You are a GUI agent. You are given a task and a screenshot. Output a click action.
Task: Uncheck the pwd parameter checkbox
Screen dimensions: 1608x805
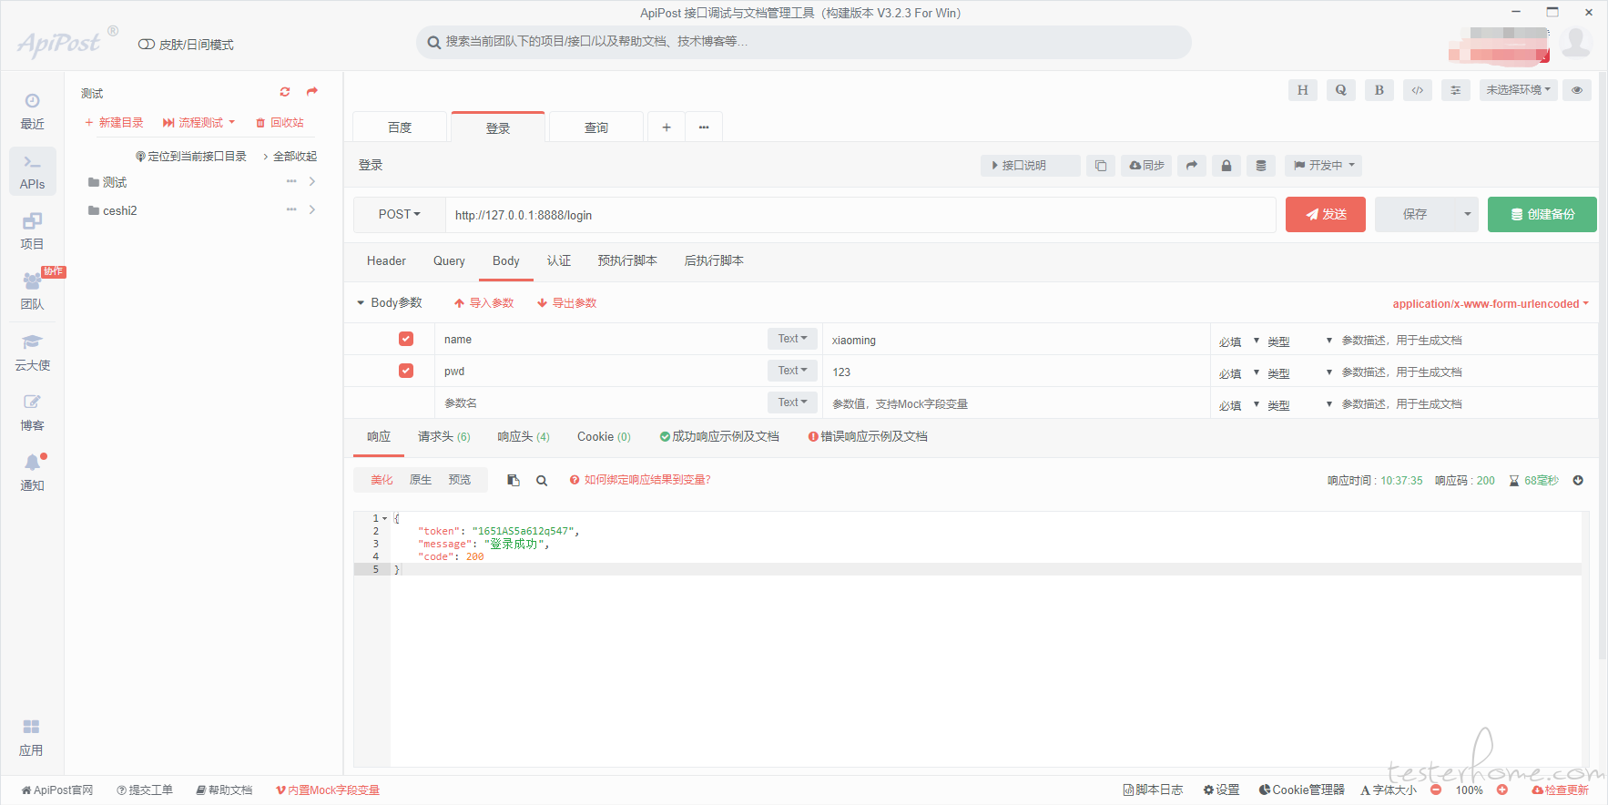pos(406,371)
